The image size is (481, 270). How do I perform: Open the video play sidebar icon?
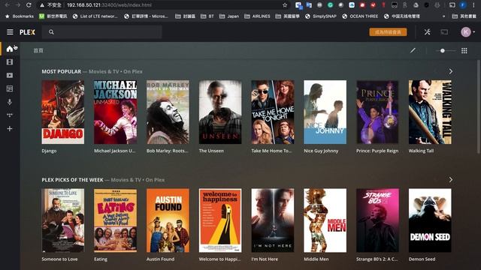coord(10,75)
